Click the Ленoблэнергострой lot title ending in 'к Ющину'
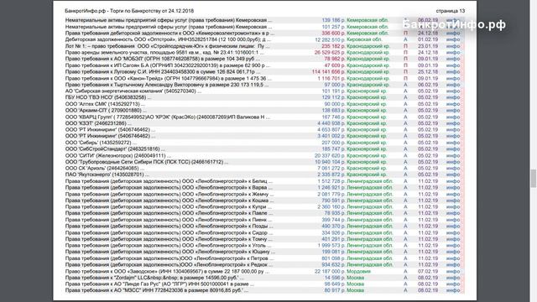The width and height of the screenshot is (537, 302). click(x=169, y=252)
